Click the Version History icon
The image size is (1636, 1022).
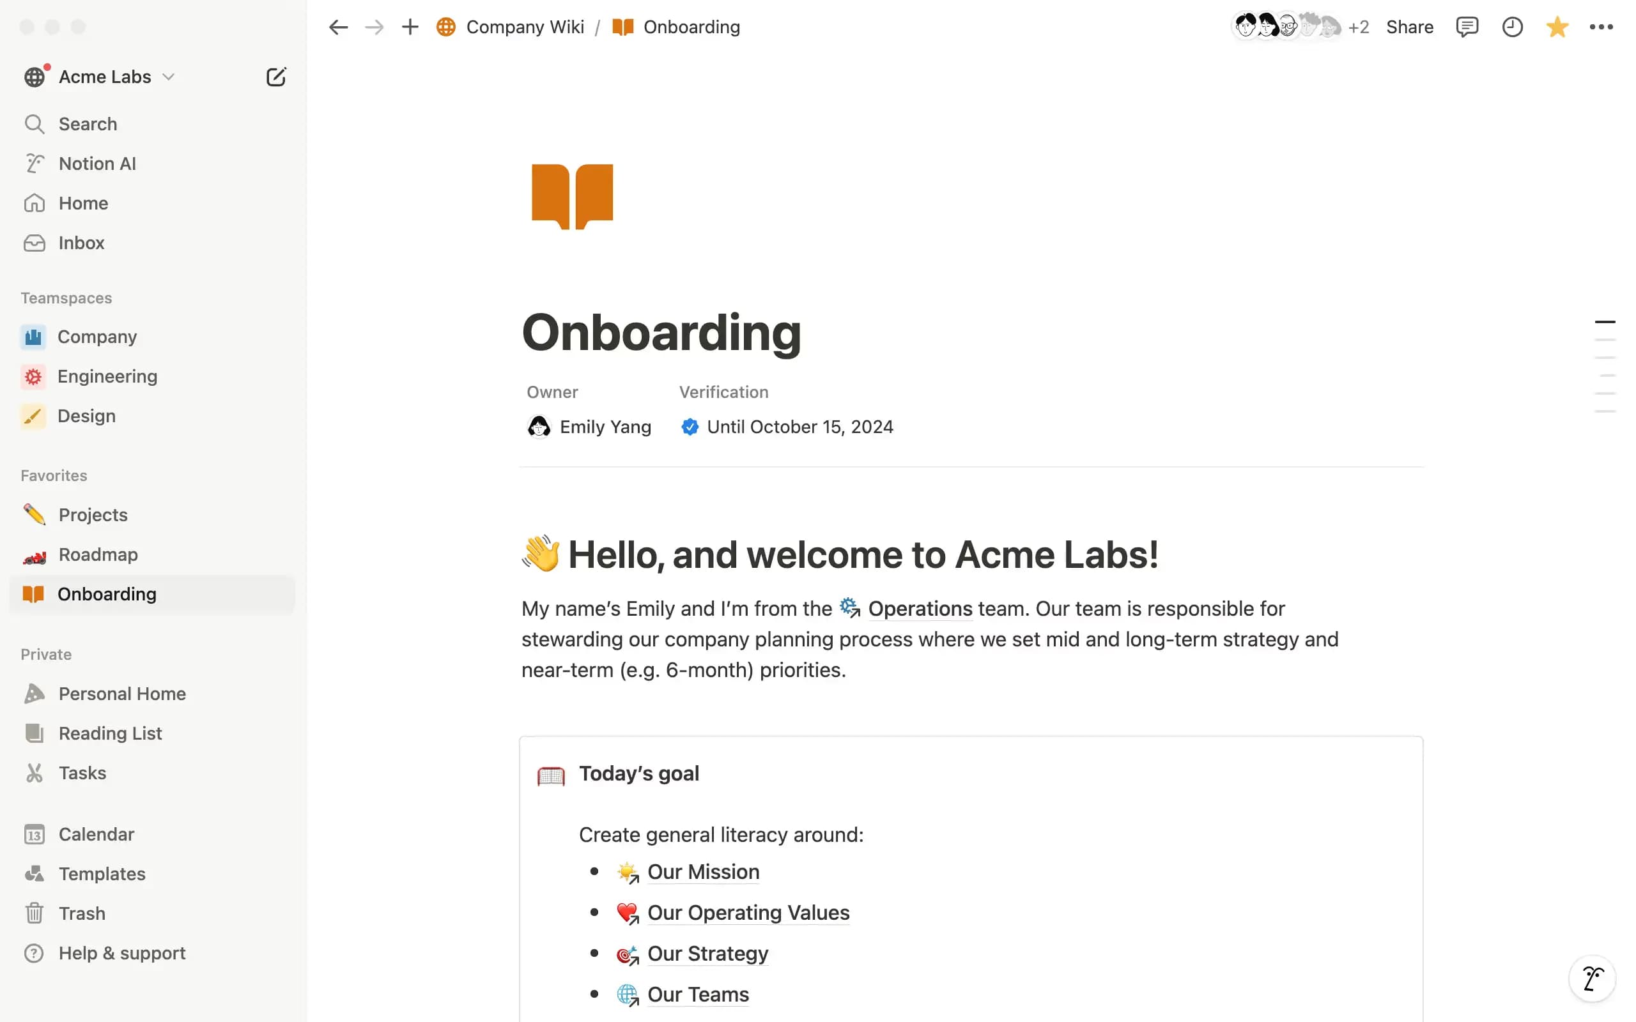click(1512, 26)
